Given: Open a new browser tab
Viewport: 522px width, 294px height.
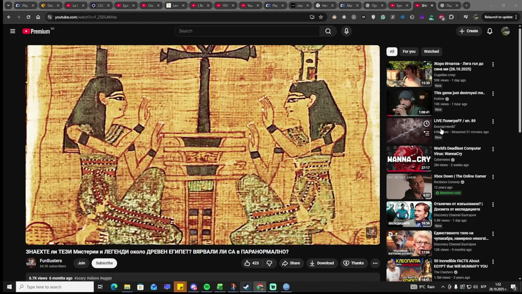Looking at the screenshot, I should click(467, 6).
